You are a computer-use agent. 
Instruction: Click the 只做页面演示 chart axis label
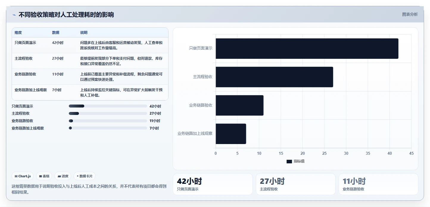tap(201, 48)
